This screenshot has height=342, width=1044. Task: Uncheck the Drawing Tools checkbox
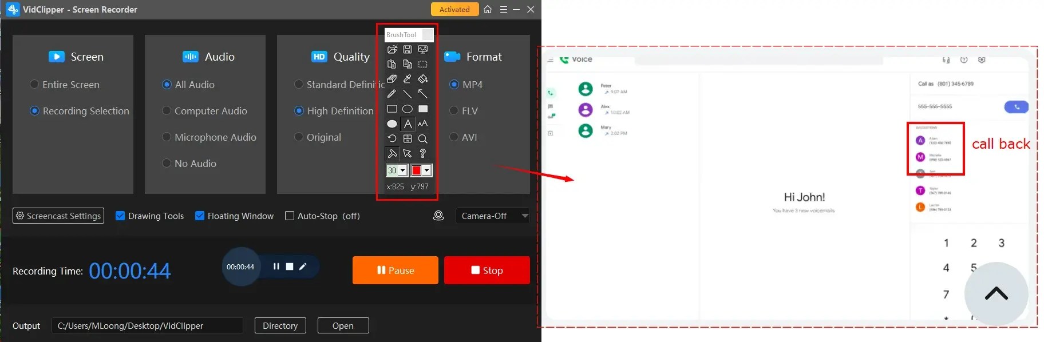pos(120,216)
